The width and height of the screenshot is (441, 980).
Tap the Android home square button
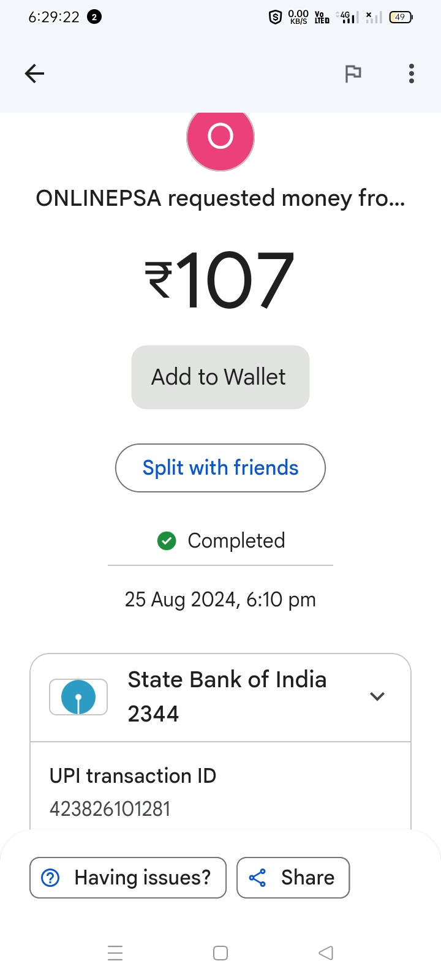coord(221,953)
